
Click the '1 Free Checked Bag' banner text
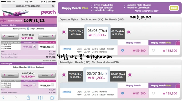pyautogui.click(x=103, y=5)
